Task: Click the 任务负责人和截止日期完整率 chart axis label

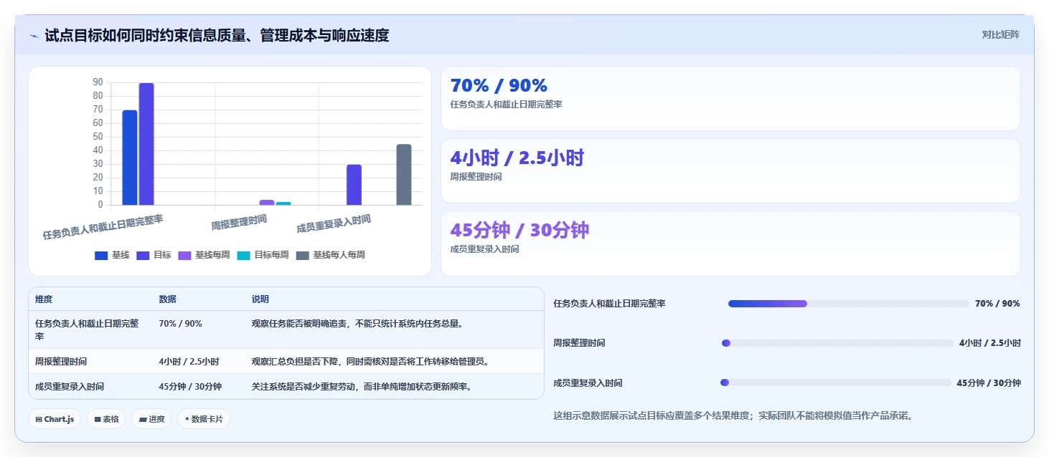Action: point(103,226)
